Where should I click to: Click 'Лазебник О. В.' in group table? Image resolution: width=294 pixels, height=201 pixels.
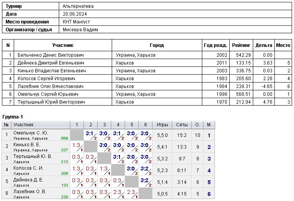click(30, 192)
